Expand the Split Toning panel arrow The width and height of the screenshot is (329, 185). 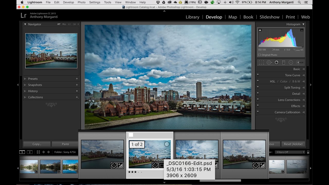(304, 88)
